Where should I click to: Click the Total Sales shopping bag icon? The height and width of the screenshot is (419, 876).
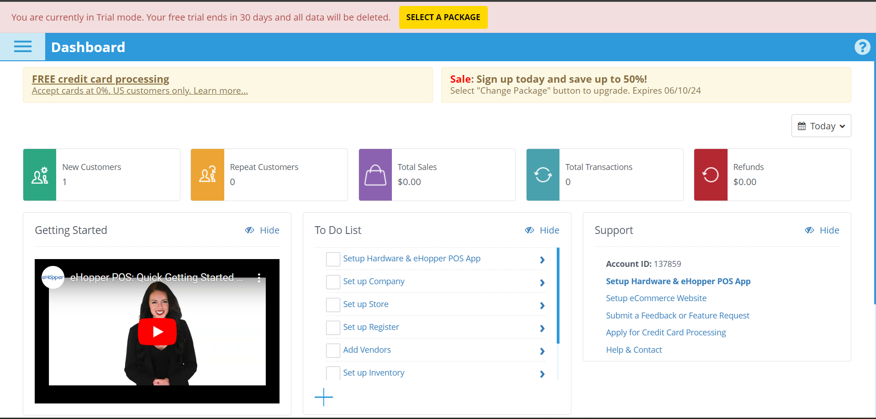pyautogui.click(x=375, y=175)
